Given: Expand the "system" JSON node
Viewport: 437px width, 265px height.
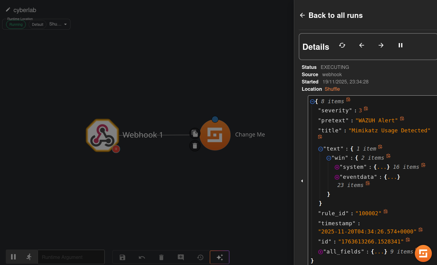Looking at the screenshot, I should pos(337,167).
